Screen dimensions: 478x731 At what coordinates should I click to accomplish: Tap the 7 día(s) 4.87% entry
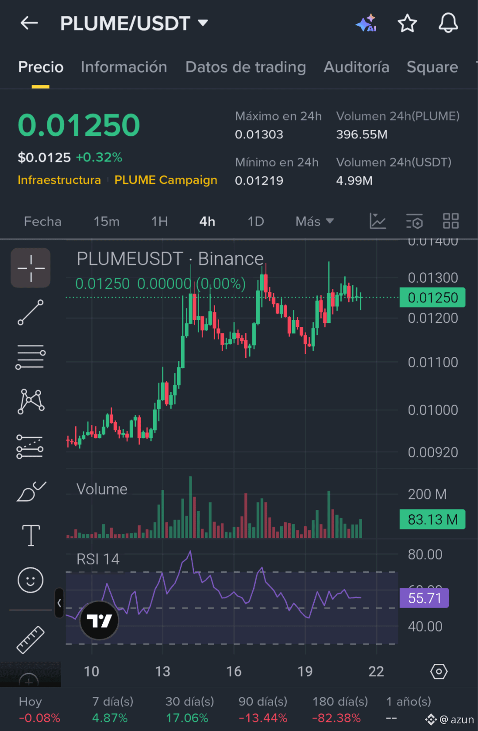click(112, 709)
